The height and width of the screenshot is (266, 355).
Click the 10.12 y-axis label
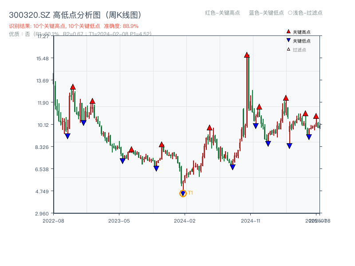pyautogui.click(x=43, y=125)
